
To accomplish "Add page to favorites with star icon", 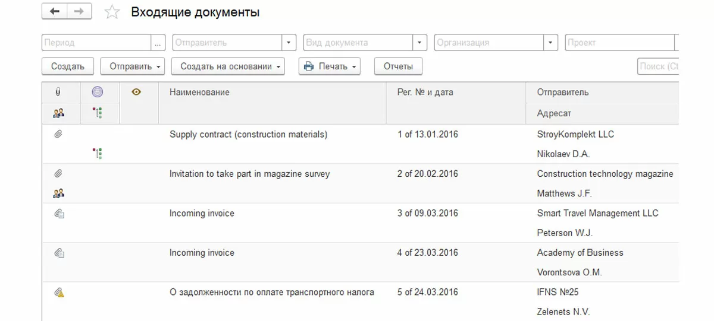I will coord(112,12).
